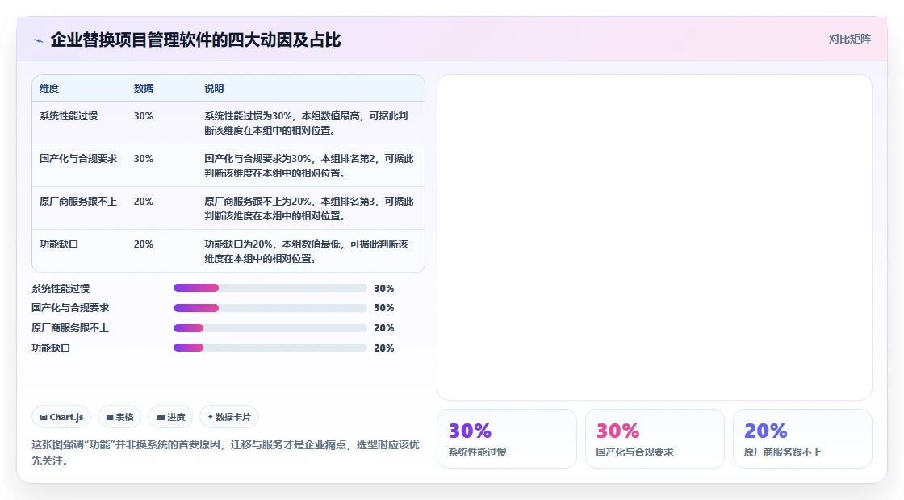Viewport: 904px width, 500px height.
Task: Open the 30% 系统性能过慢 stat card
Action: click(x=507, y=439)
